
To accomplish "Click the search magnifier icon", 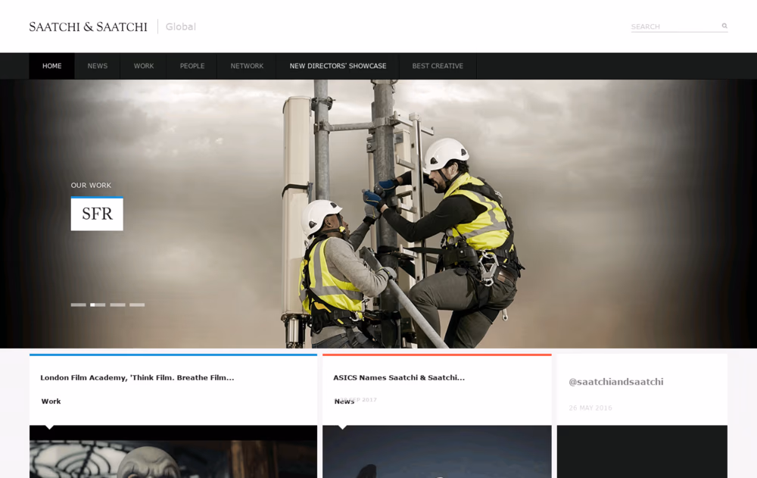I will click(x=724, y=26).
